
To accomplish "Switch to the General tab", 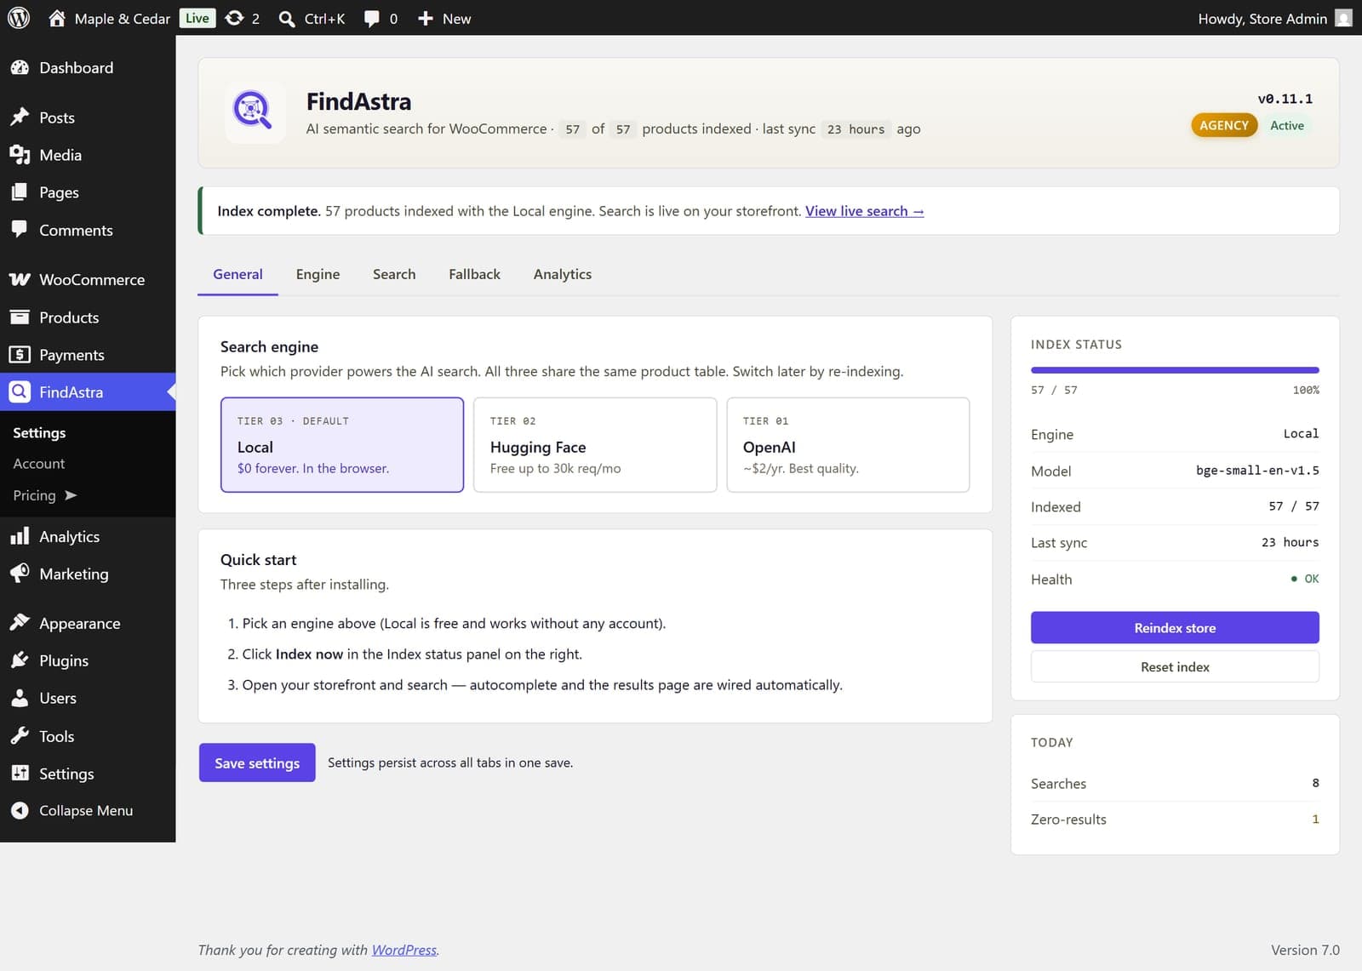I will (237, 274).
